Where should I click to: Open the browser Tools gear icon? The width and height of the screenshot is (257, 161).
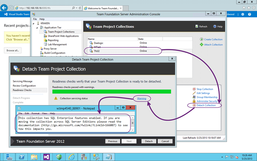click(x=254, y=8)
